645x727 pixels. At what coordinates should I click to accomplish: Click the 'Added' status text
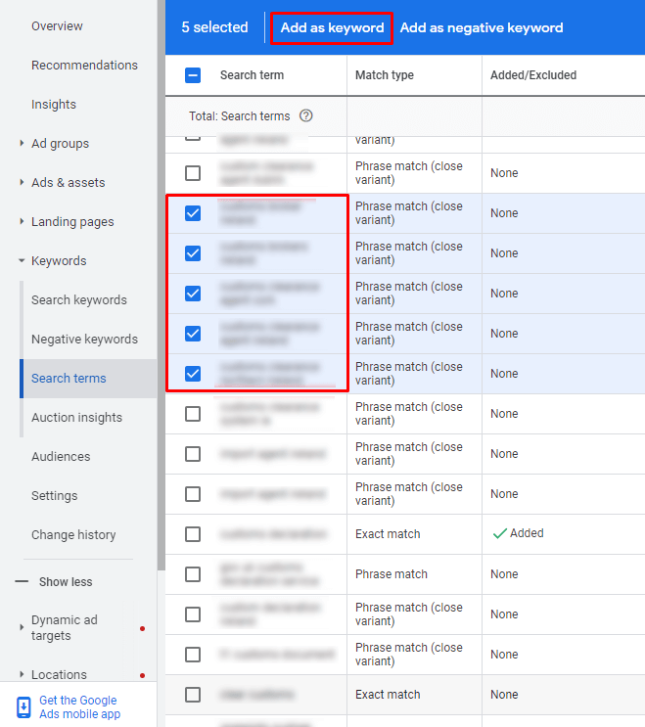(x=527, y=533)
